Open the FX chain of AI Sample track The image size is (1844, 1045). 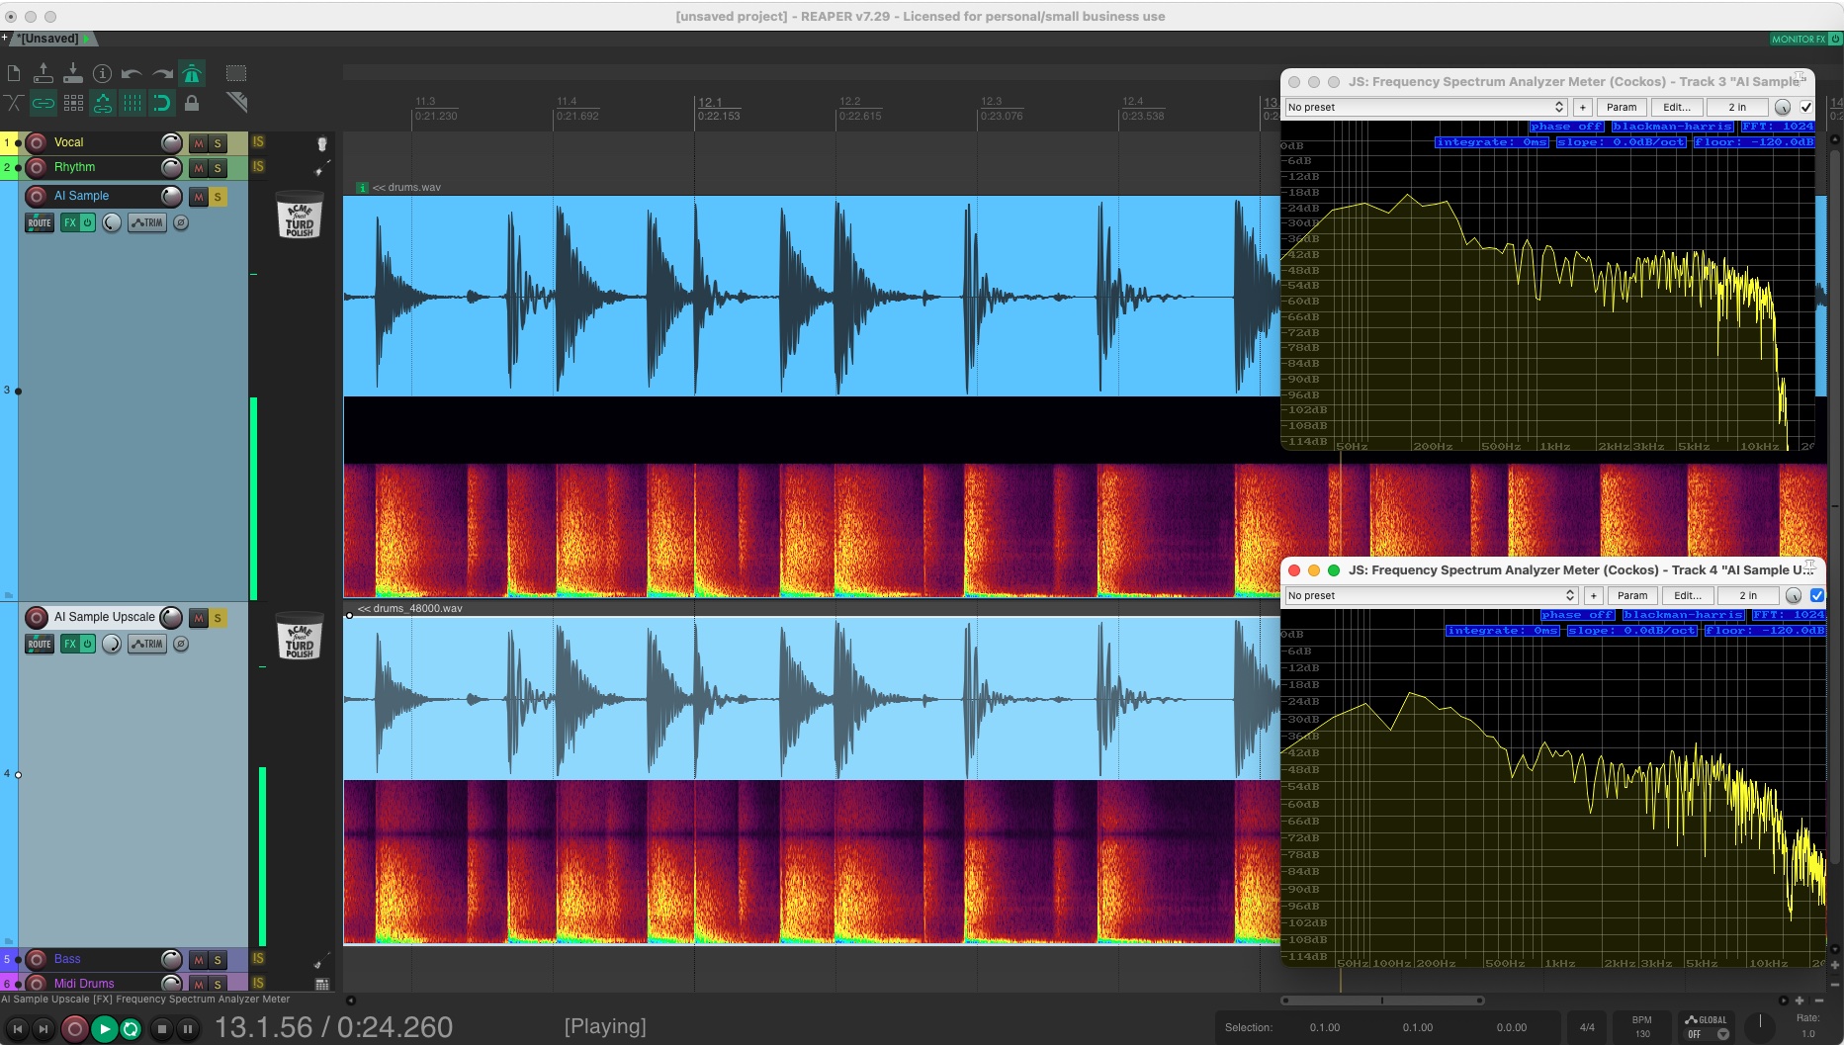[x=69, y=222]
